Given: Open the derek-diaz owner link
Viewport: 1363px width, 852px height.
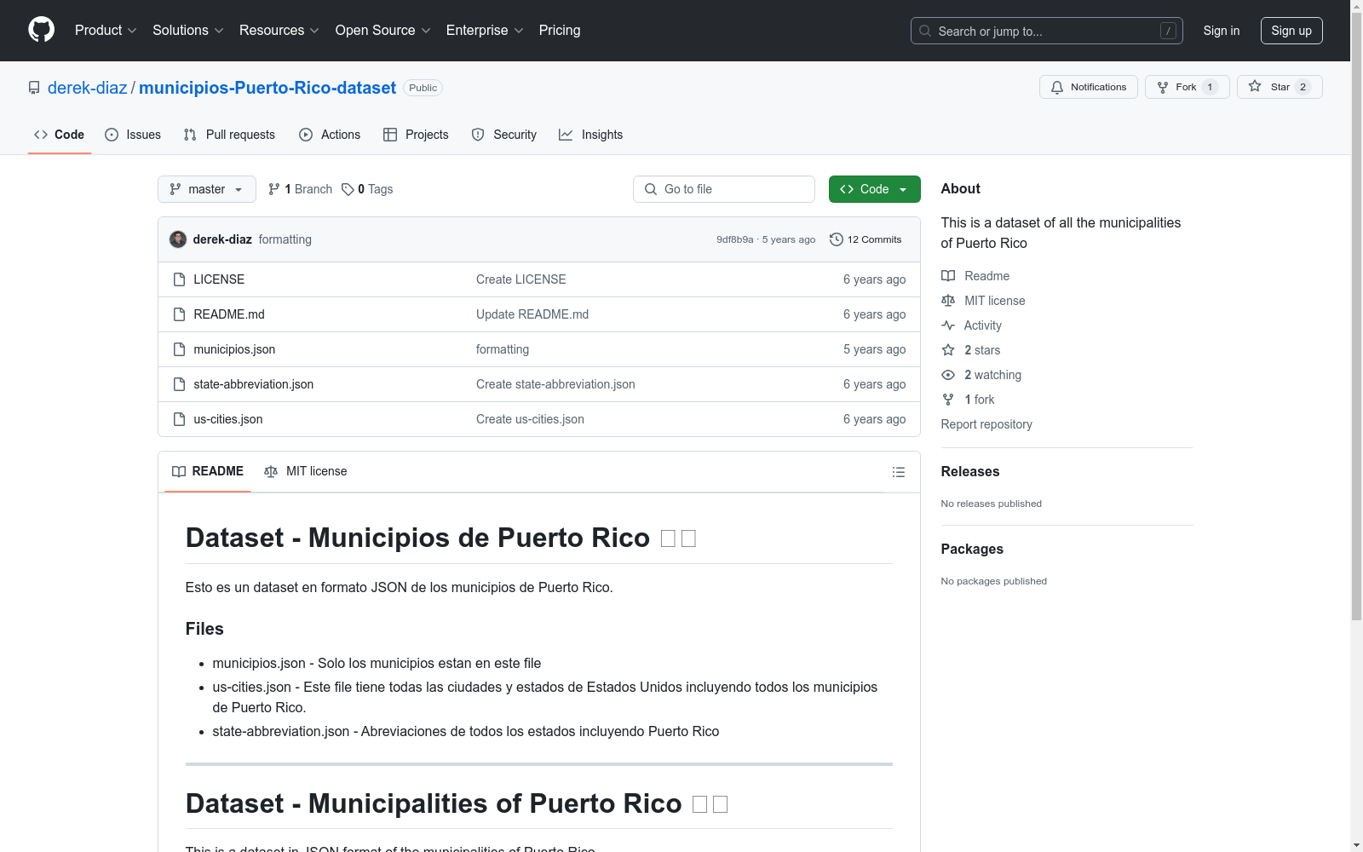Looking at the screenshot, I should [x=87, y=88].
